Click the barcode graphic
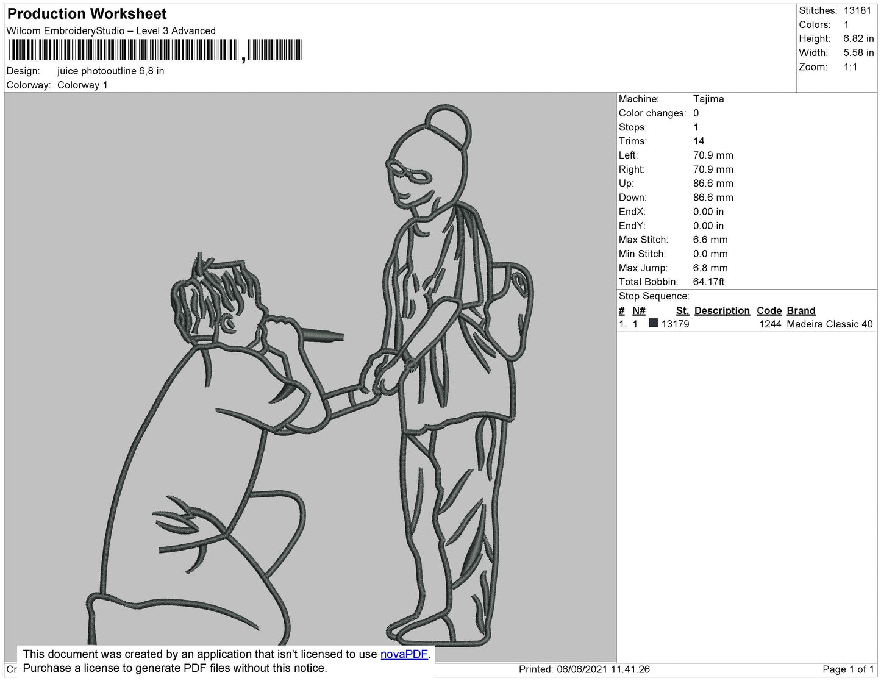This screenshot has width=881, height=681. point(155,50)
